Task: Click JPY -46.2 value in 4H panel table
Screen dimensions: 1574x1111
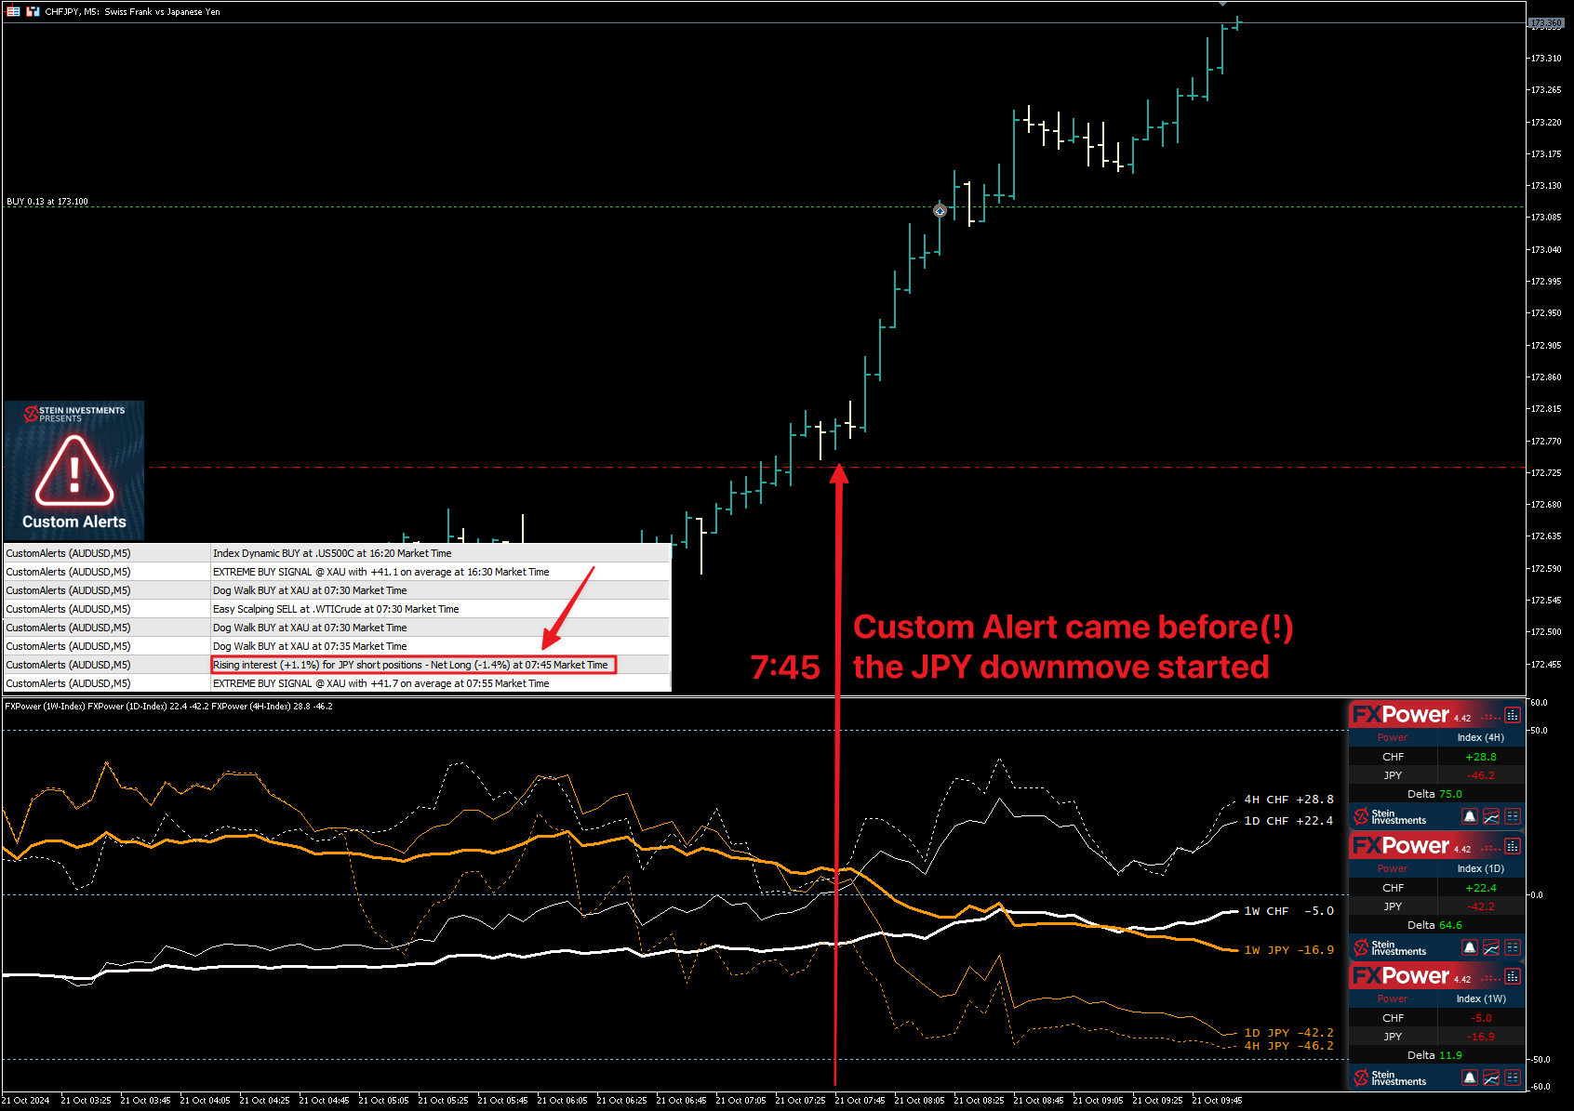Action: pyautogui.click(x=1480, y=775)
